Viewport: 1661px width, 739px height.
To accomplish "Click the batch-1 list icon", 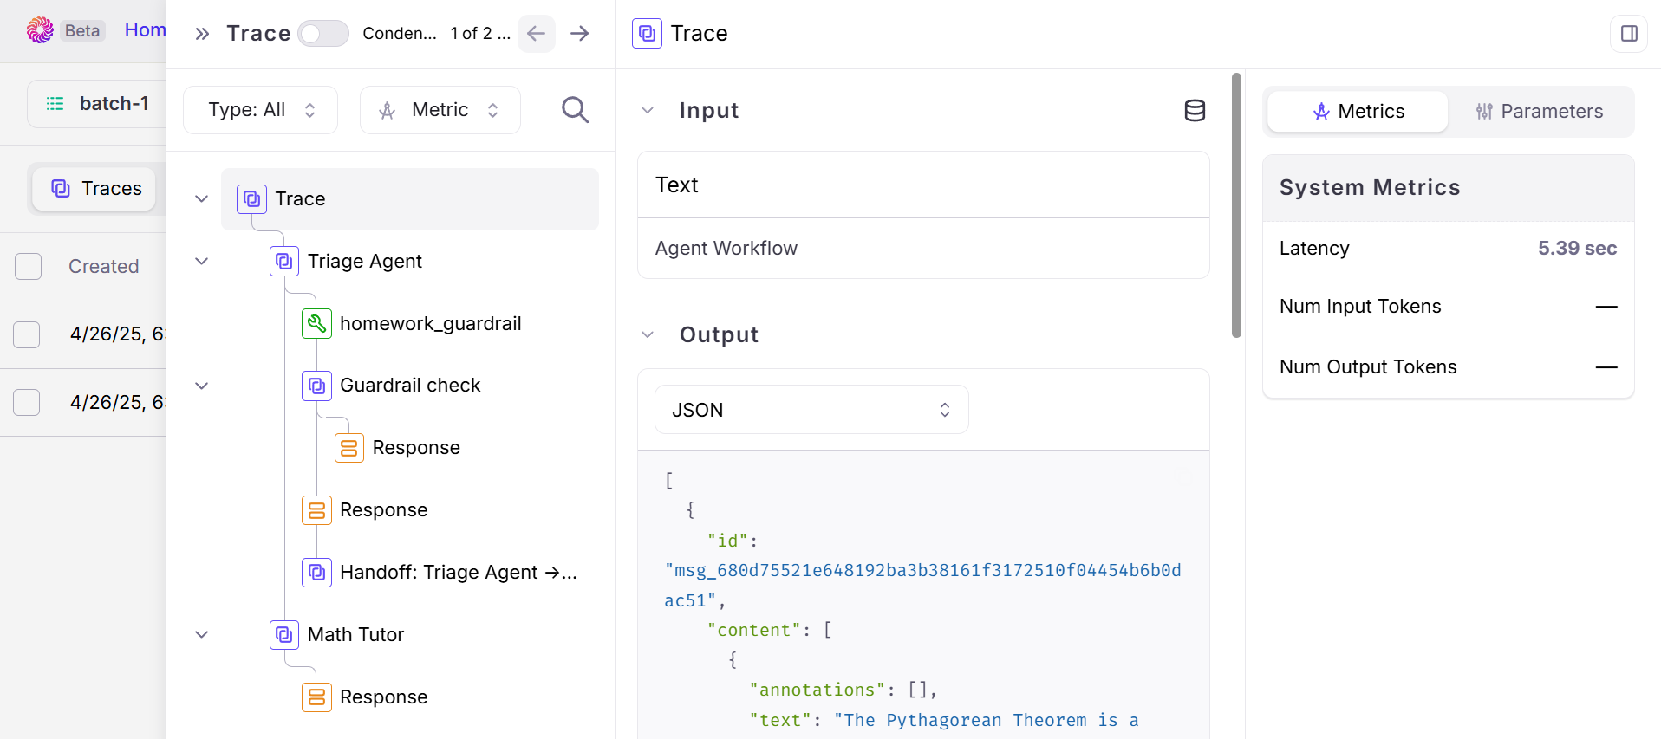I will 55,104.
